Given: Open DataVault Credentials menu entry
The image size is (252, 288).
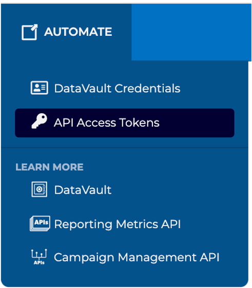Looking at the screenshot, I should [105, 88].
